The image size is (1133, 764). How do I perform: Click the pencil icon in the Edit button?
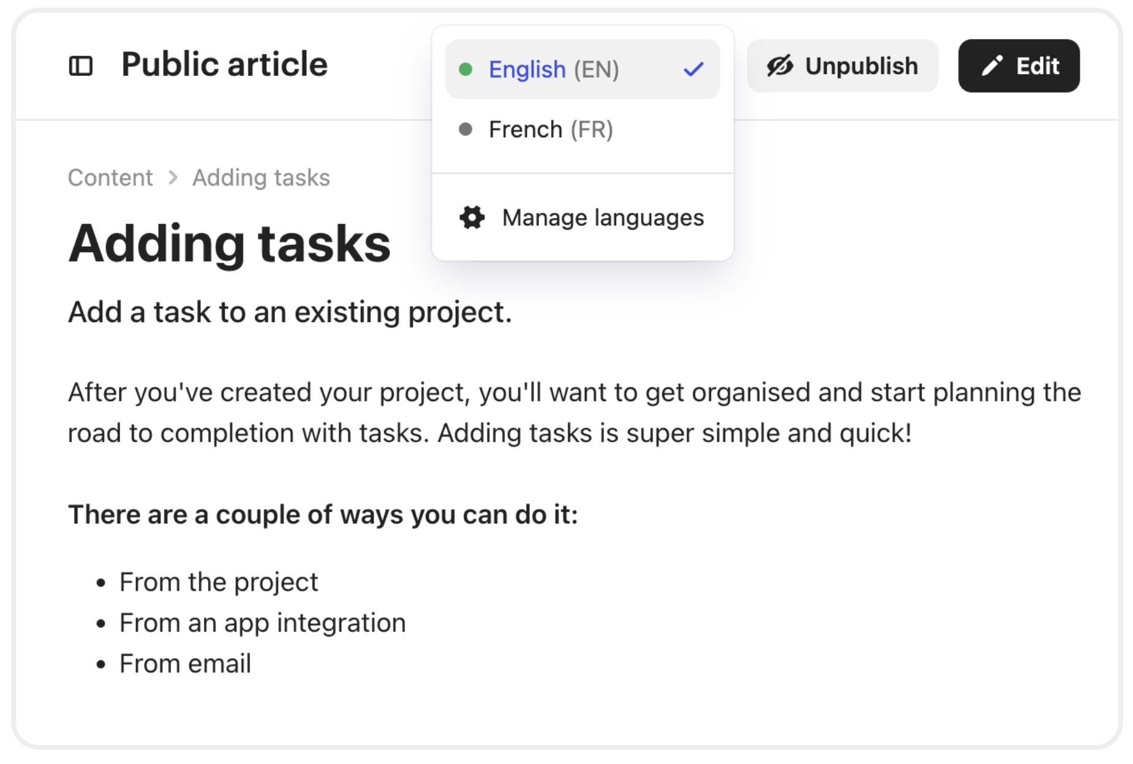(x=992, y=66)
